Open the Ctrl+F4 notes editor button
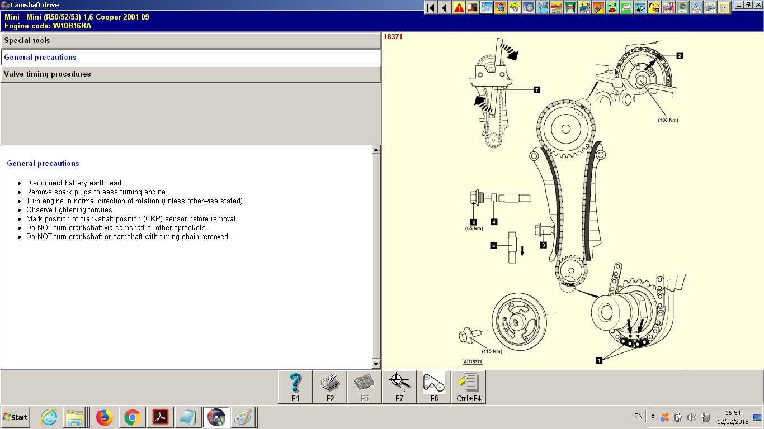Viewport: 764px width, 429px height. pos(469,387)
